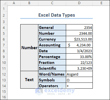Select row 14 header
This screenshot has height=100, width=110.
tap(4, 86)
